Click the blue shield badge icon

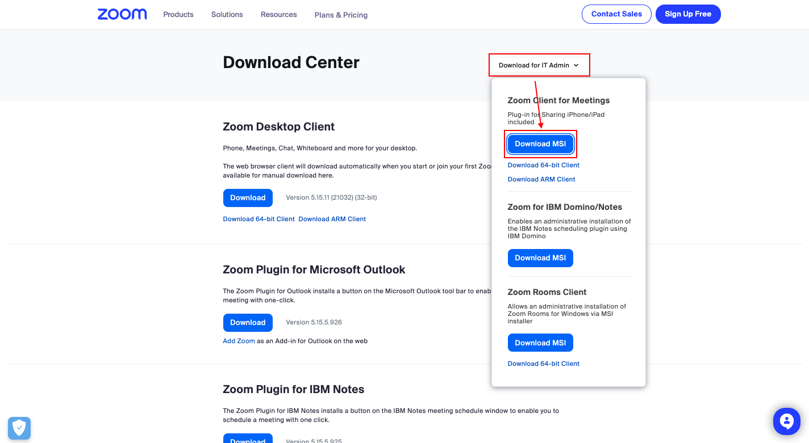19,428
